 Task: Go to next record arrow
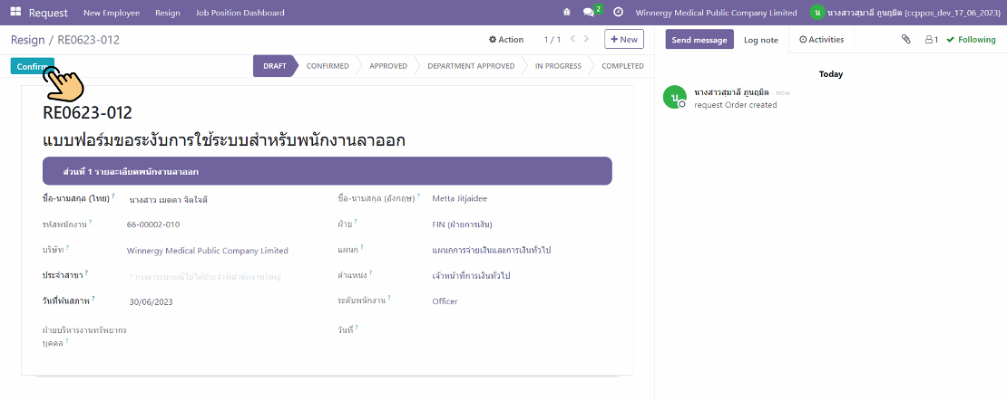[x=587, y=40]
